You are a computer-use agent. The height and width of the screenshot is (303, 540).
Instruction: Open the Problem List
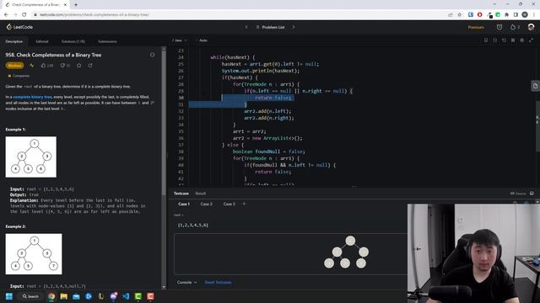[x=270, y=27]
